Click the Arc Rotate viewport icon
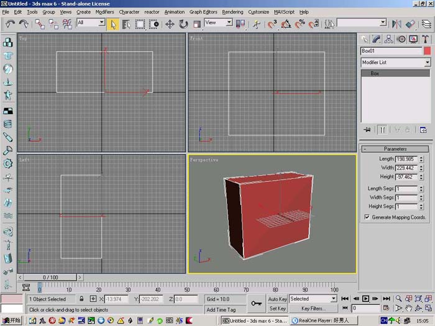The width and height of the screenshot is (435, 326). click(418, 308)
